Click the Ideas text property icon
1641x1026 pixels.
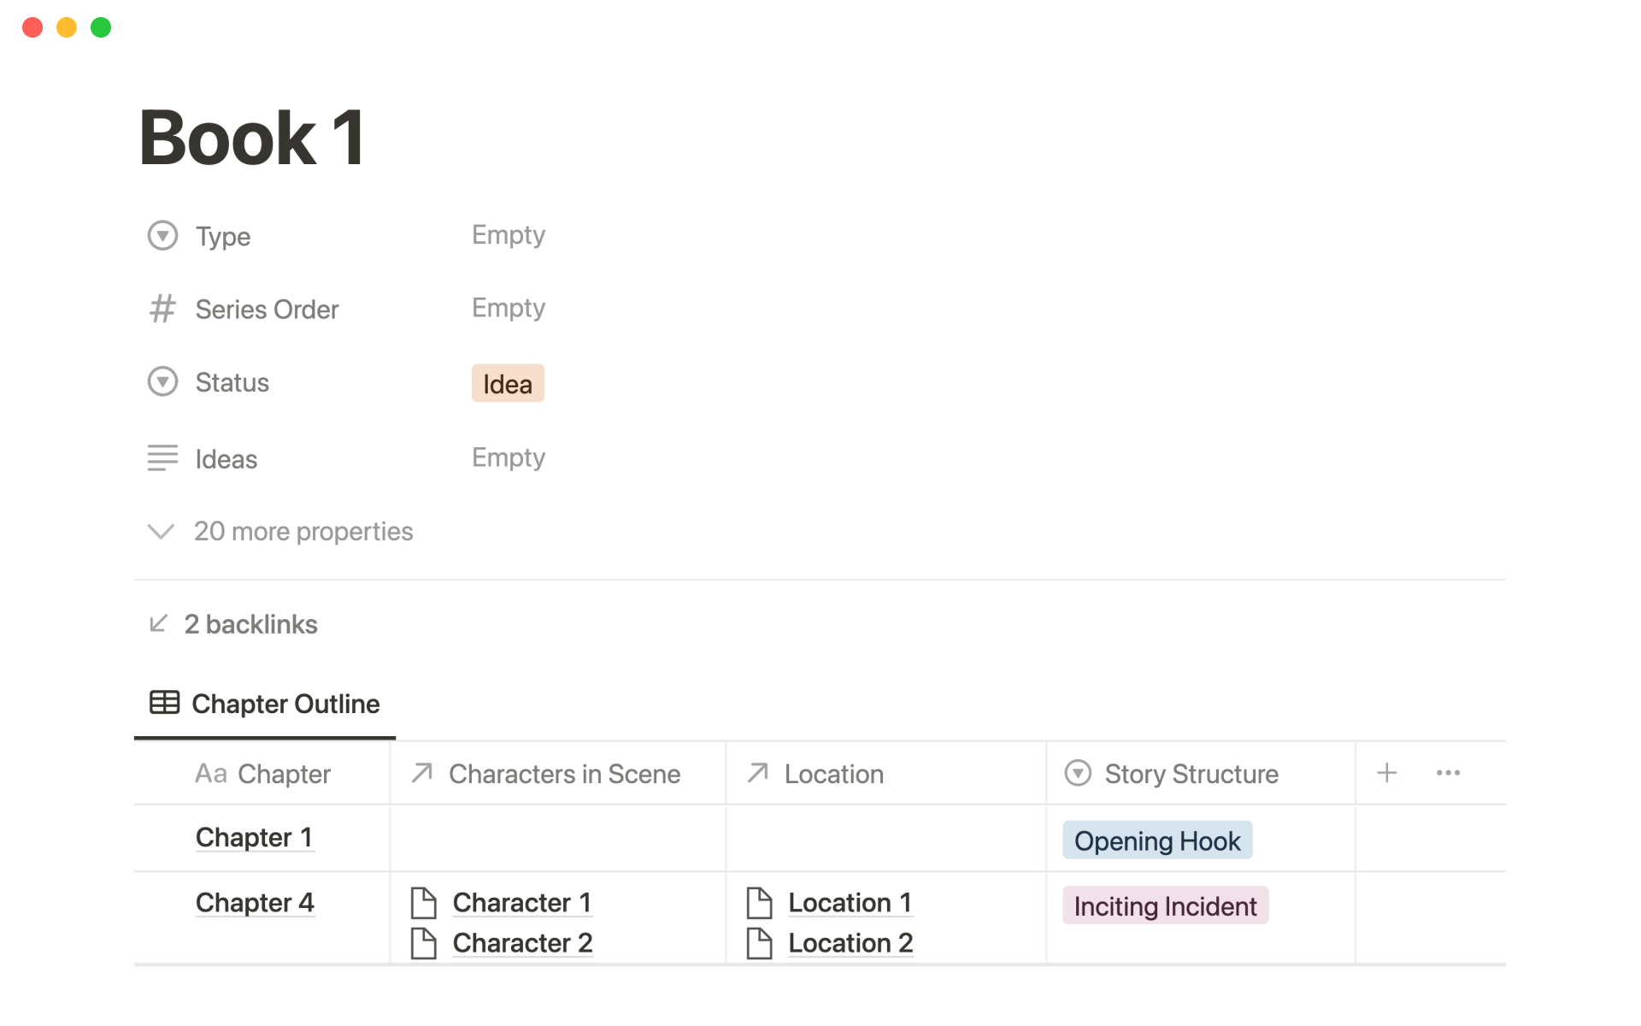(x=162, y=458)
